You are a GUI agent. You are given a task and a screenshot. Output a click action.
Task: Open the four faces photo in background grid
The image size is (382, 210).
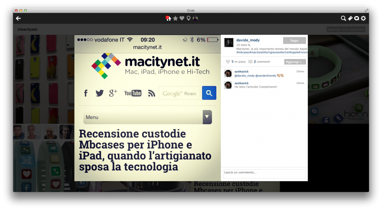(44, 132)
